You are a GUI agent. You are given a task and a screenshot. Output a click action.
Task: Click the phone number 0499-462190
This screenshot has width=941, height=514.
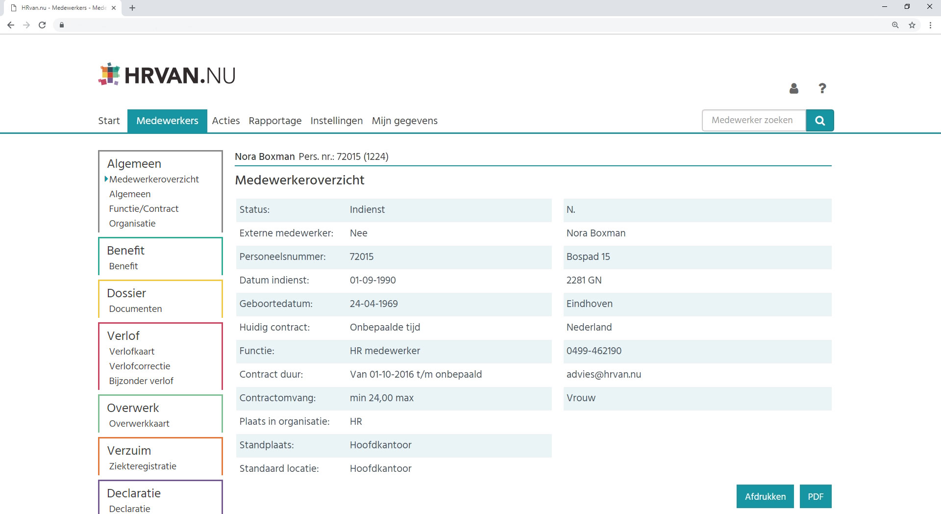click(594, 351)
